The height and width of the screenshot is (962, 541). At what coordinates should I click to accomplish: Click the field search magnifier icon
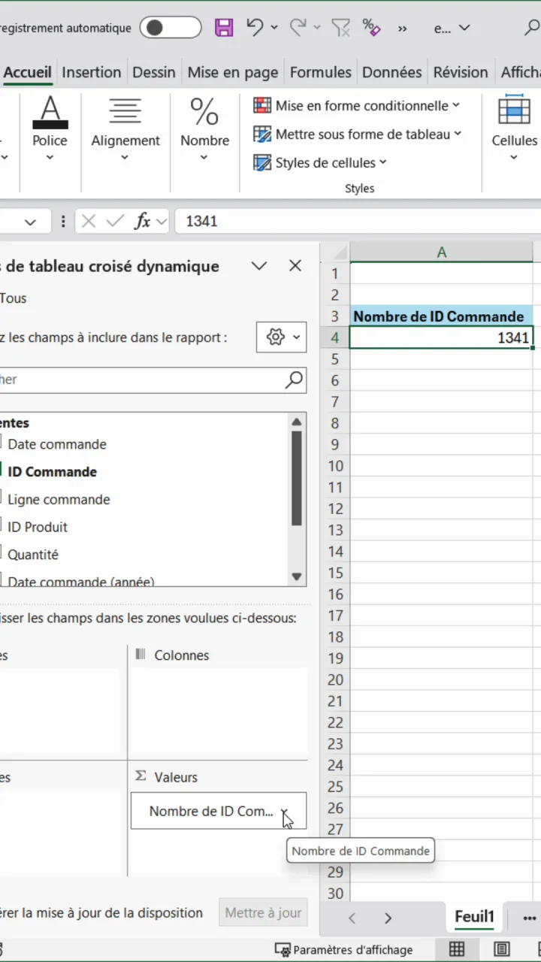point(294,380)
